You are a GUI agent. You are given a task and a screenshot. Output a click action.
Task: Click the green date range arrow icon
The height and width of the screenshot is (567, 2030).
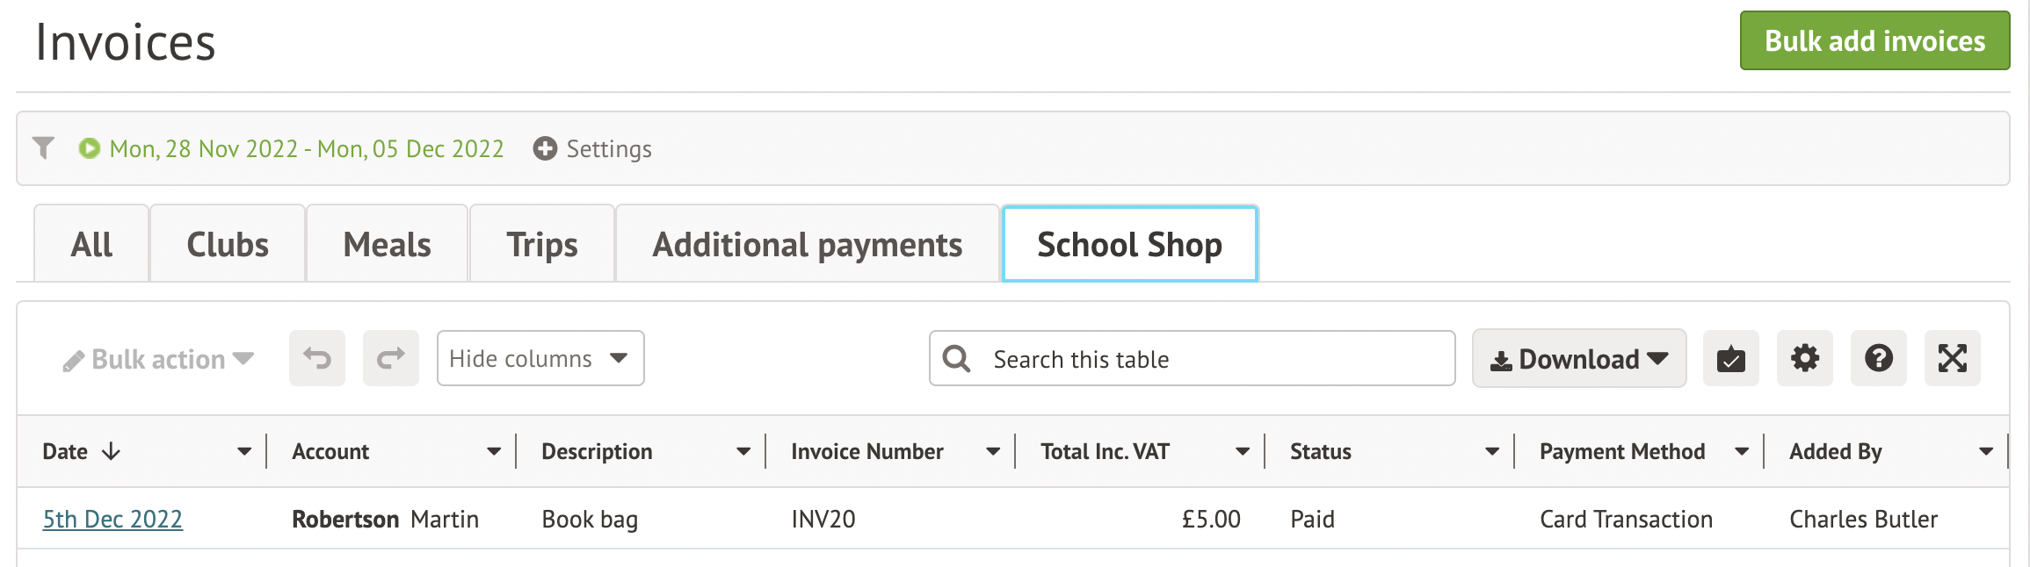(x=89, y=148)
